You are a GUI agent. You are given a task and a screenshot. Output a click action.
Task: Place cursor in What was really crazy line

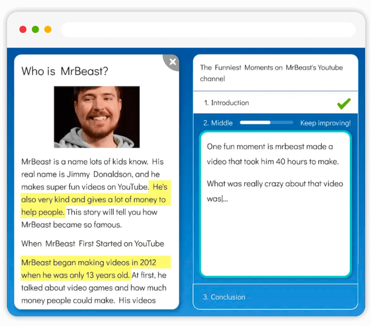[x=275, y=184]
